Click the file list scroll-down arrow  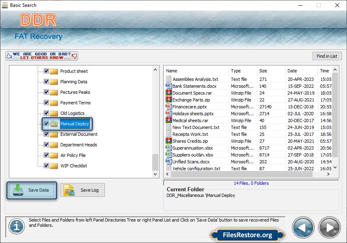click(x=335, y=167)
